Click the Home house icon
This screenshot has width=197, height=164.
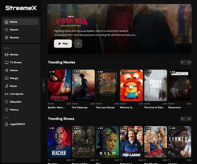point(7,22)
